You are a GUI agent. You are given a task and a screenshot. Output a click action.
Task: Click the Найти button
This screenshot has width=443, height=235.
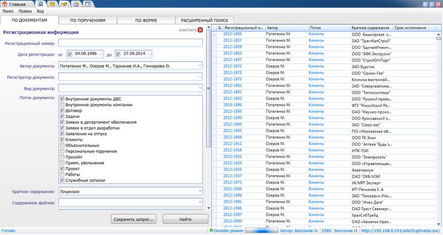click(177, 219)
